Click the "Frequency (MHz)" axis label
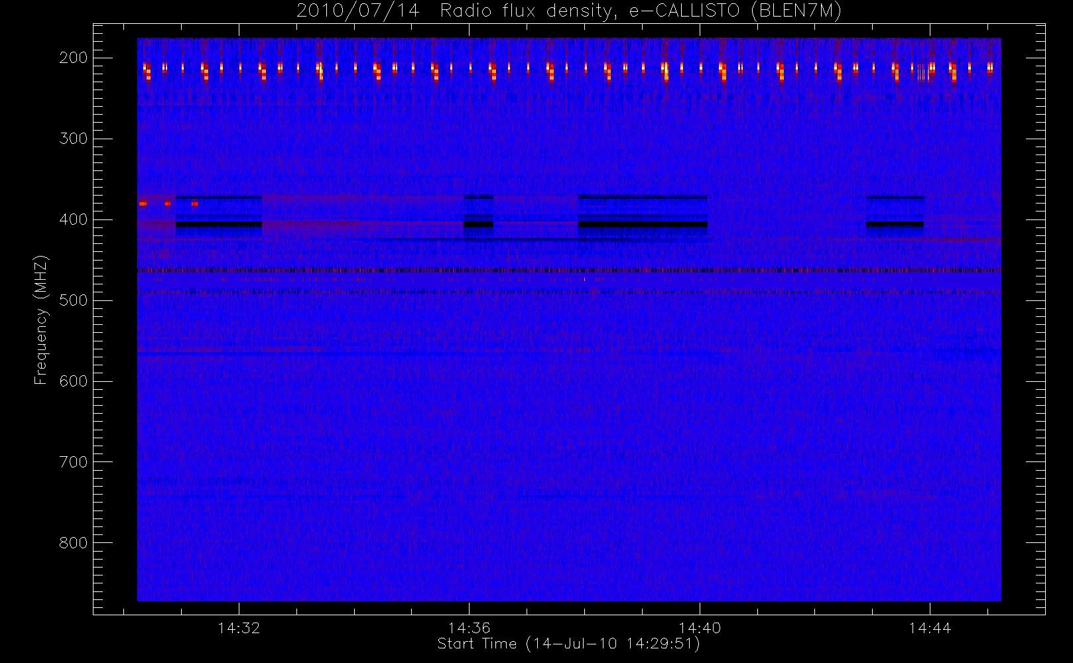This screenshot has width=1073, height=663. click(x=41, y=320)
